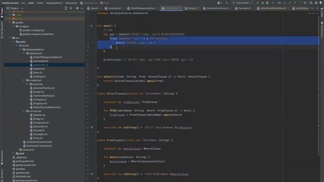
Task: Click the rollback undo arrow icon
Action: tap(305, 3)
